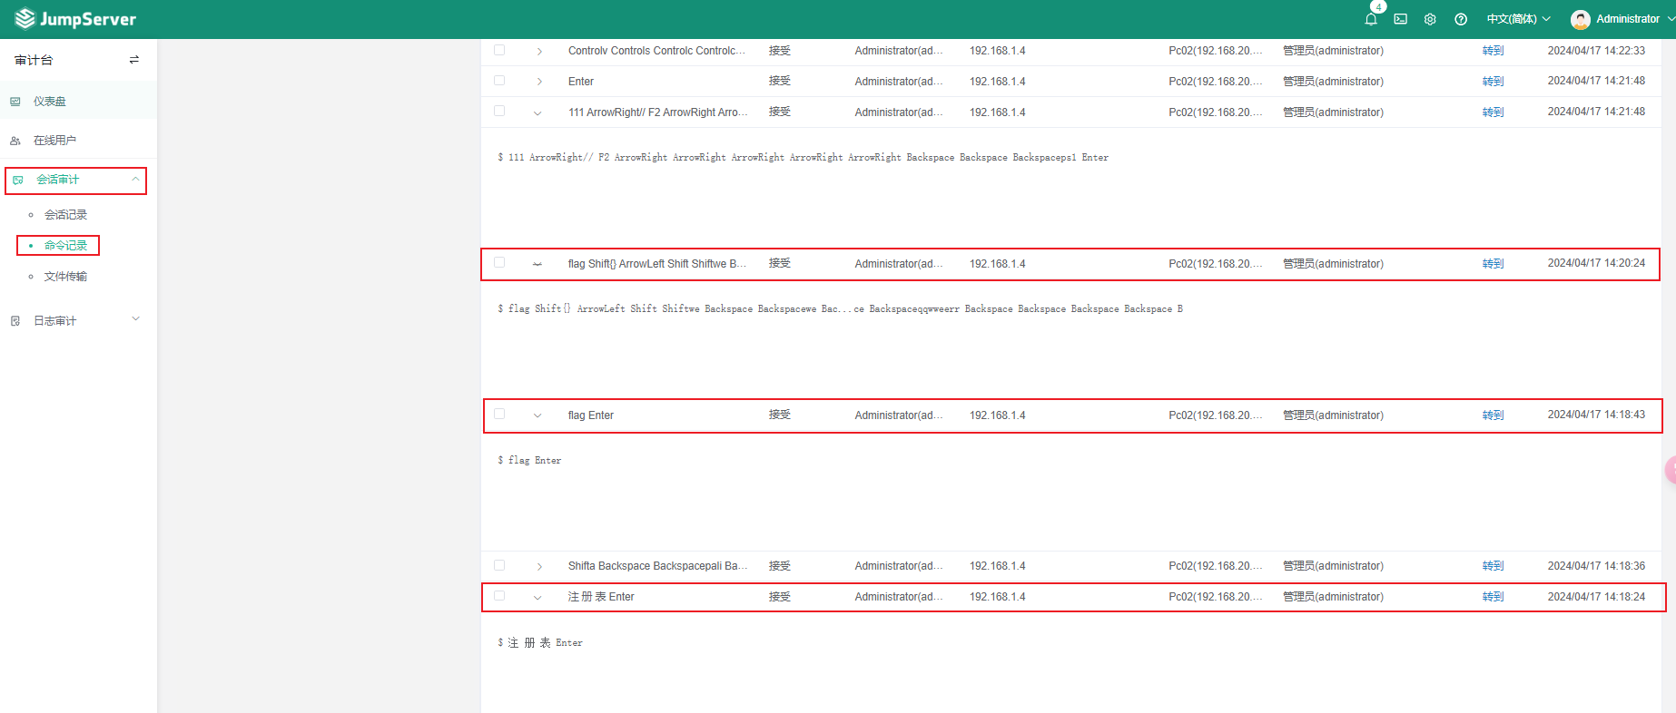
Task: Click 管理员(administrator) in flag Enter row
Action: pyautogui.click(x=1333, y=415)
